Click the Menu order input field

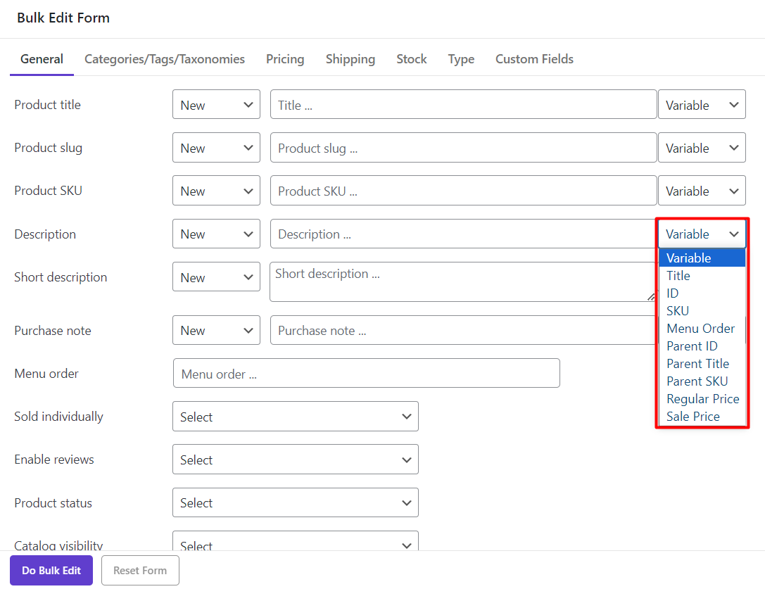pyautogui.click(x=367, y=373)
